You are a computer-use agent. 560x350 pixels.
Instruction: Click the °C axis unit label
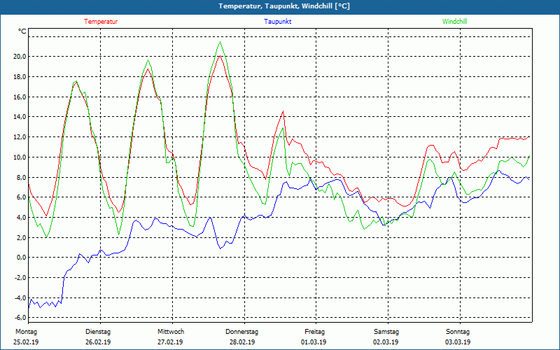click(x=22, y=31)
